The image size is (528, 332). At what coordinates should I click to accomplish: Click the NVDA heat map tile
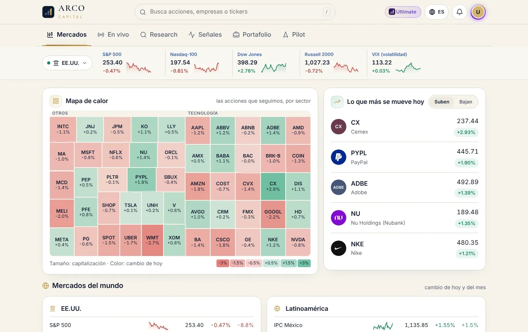[298, 242]
